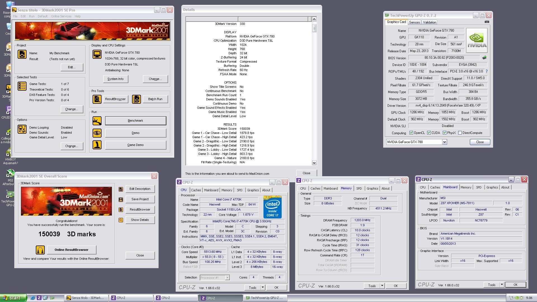Click the 3DMark2001 banner in Overall Score dialog
The height and width of the screenshot is (302, 537).
pos(66,201)
